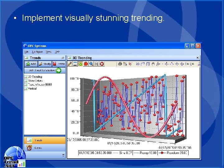This screenshot has height=168, width=224.
Task: Click the Delete button in the Trends panel
Action: click(59, 64)
